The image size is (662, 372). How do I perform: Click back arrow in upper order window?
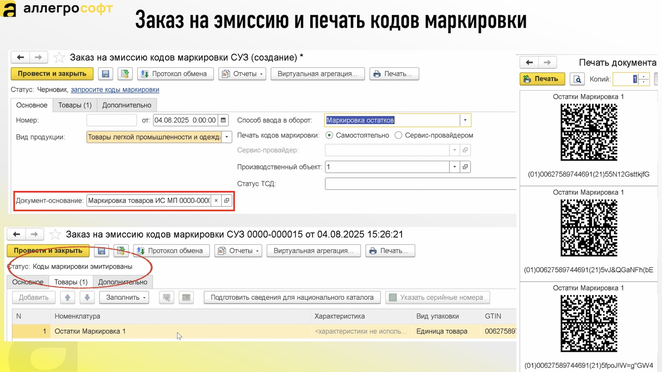[x=20, y=57]
